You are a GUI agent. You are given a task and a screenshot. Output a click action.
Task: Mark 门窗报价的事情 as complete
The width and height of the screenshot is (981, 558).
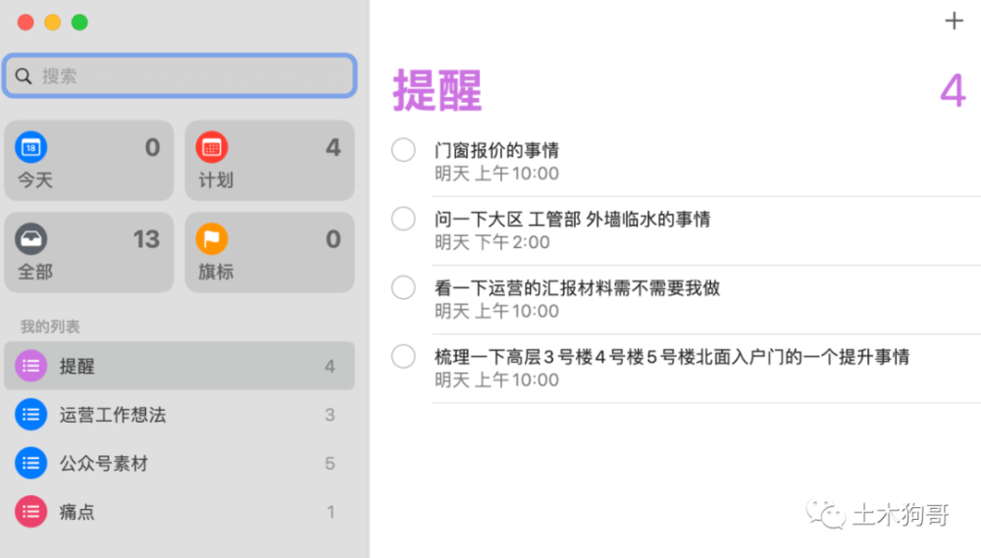pos(403,150)
